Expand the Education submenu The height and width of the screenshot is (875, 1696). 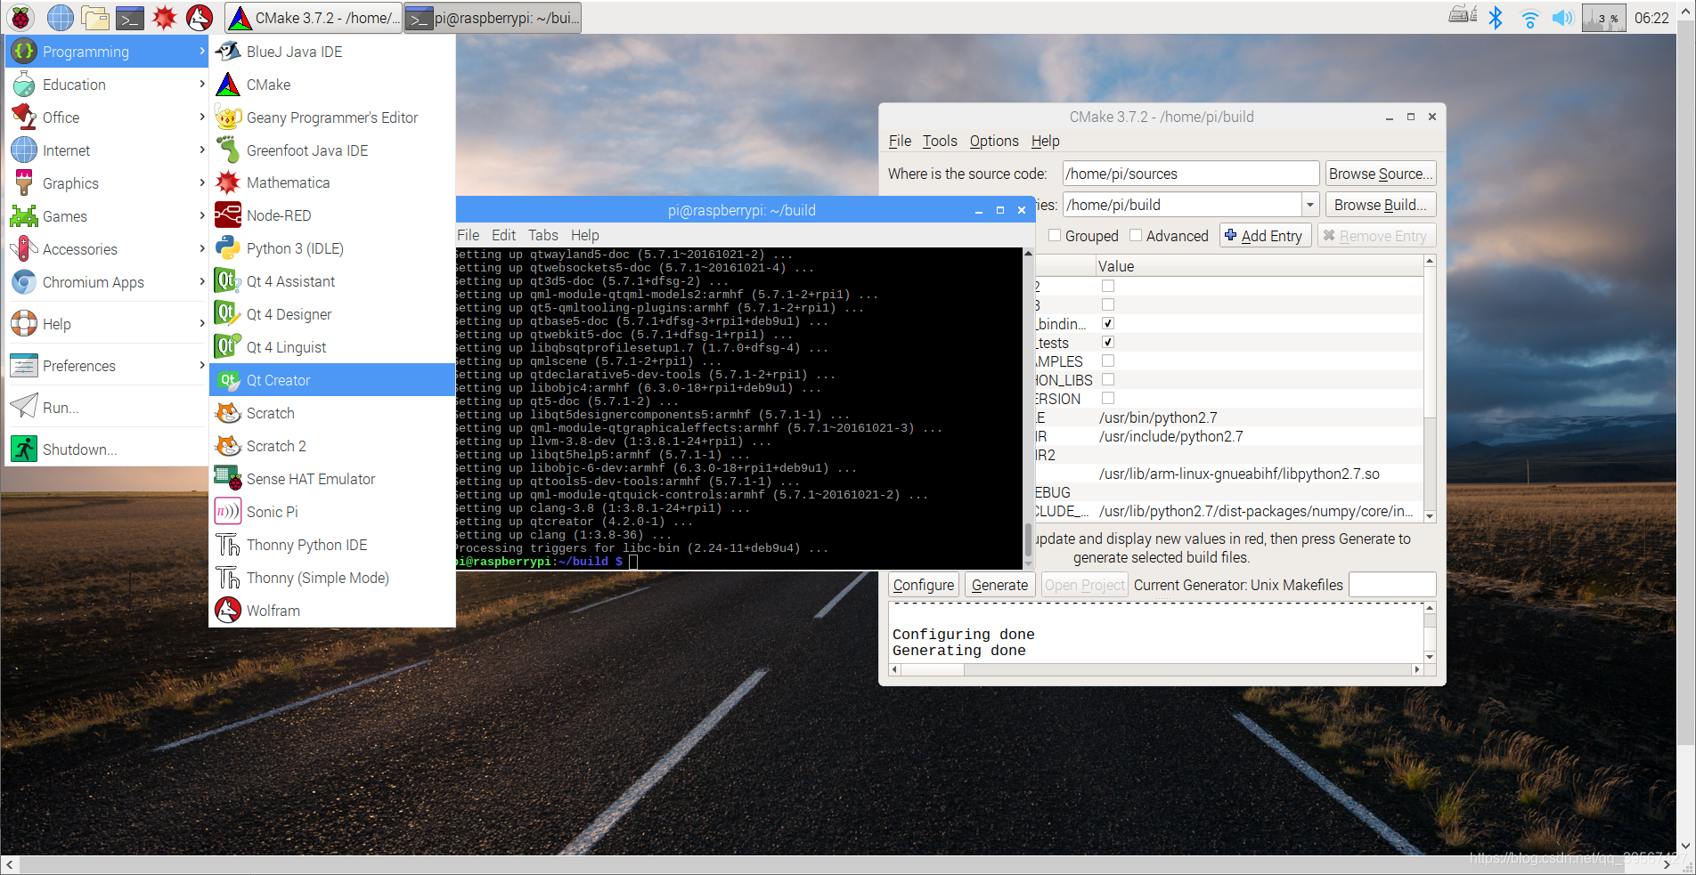tap(107, 85)
